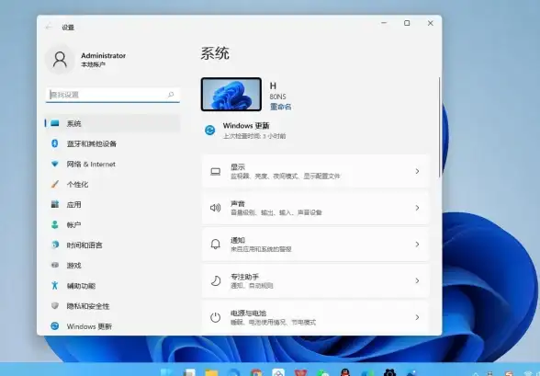Open QQ penguin from the taskbar
This screenshot has width=540, height=376.
[x=345, y=372]
